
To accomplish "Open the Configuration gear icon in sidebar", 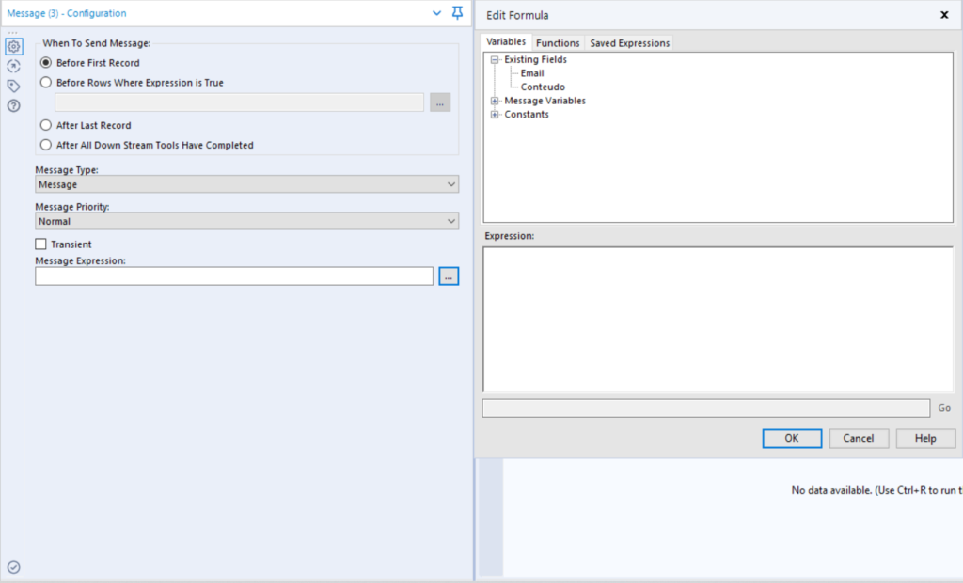I will [x=13, y=46].
